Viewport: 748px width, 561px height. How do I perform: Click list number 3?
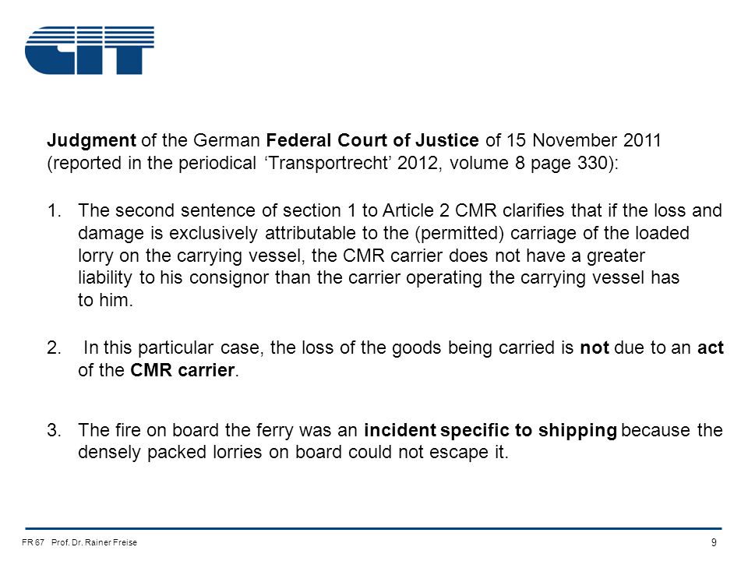point(55,430)
